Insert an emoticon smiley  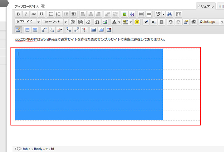(x=137, y=22)
